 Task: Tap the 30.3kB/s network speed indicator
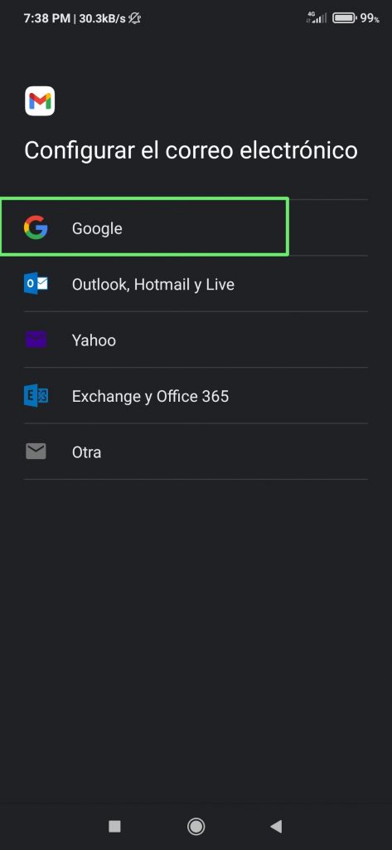pyautogui.click(x=102, y=18)
